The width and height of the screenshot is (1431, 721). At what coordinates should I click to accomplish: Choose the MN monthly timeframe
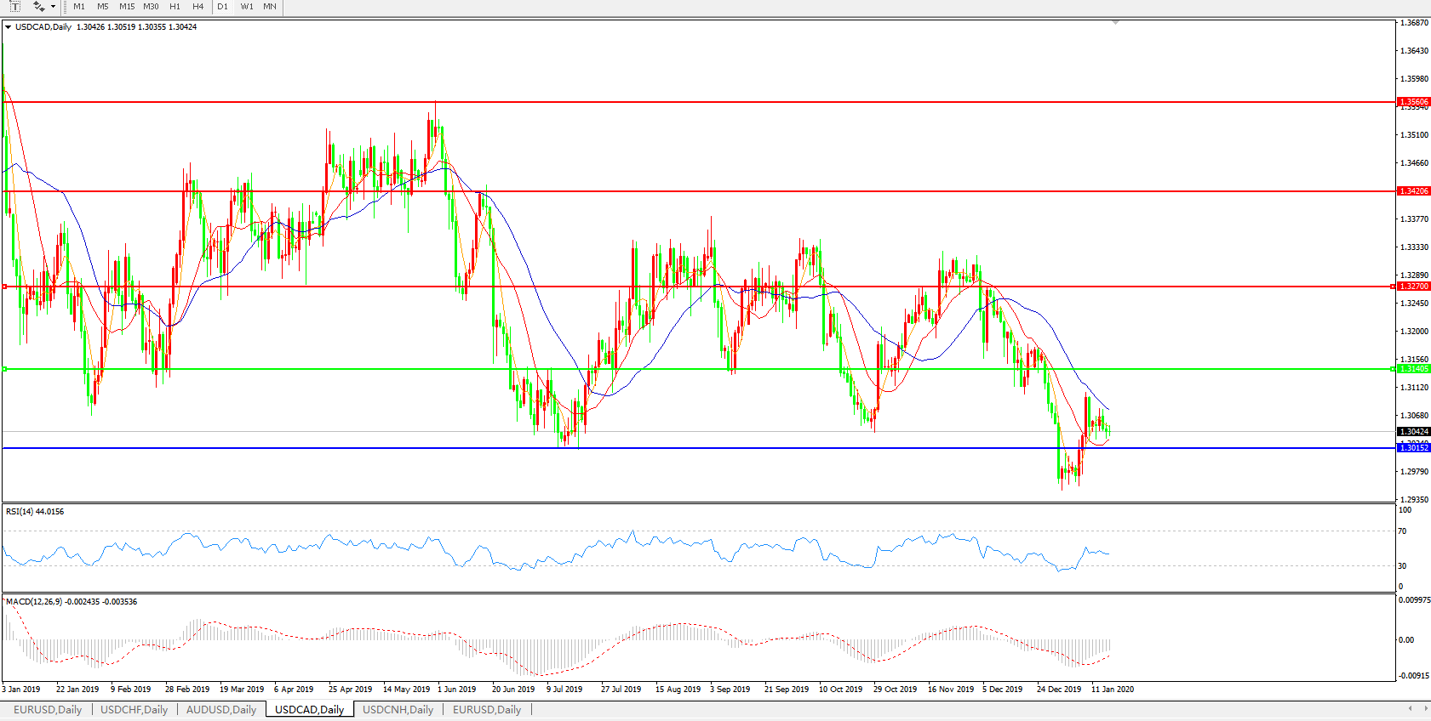[270, 7]
